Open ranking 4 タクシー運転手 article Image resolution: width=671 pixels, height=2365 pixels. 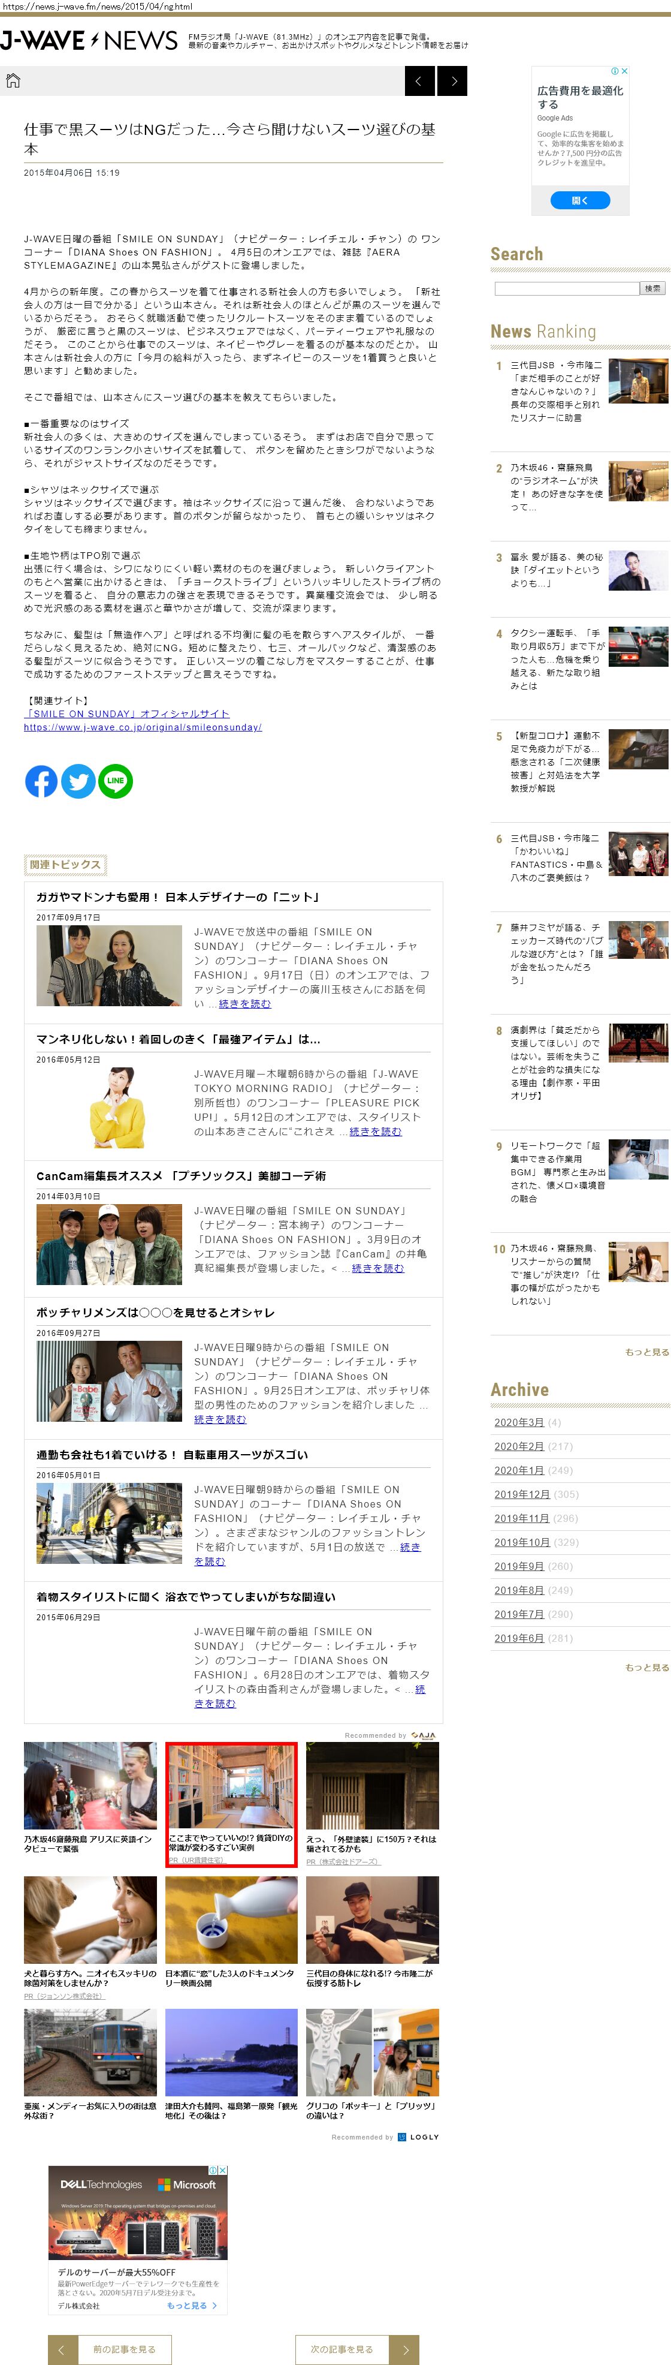(x=557, y=659)
